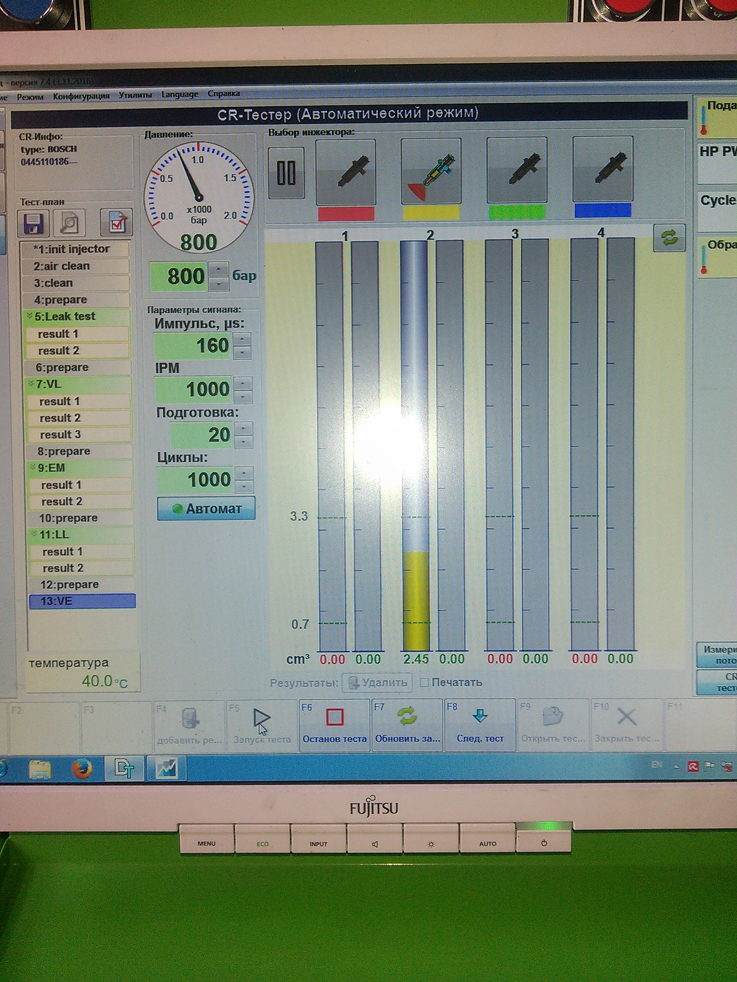Screen dimensions: 737x982
Task: Collapse the 5:Leak test step
Action: (x=30, y=316)
